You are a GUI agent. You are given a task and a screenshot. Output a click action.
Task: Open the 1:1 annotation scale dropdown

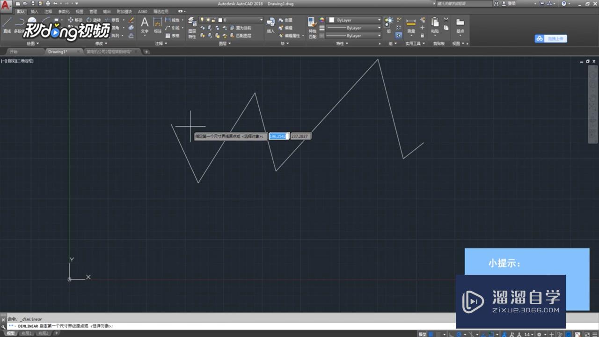pyautogui.click(x=529, y=334)
